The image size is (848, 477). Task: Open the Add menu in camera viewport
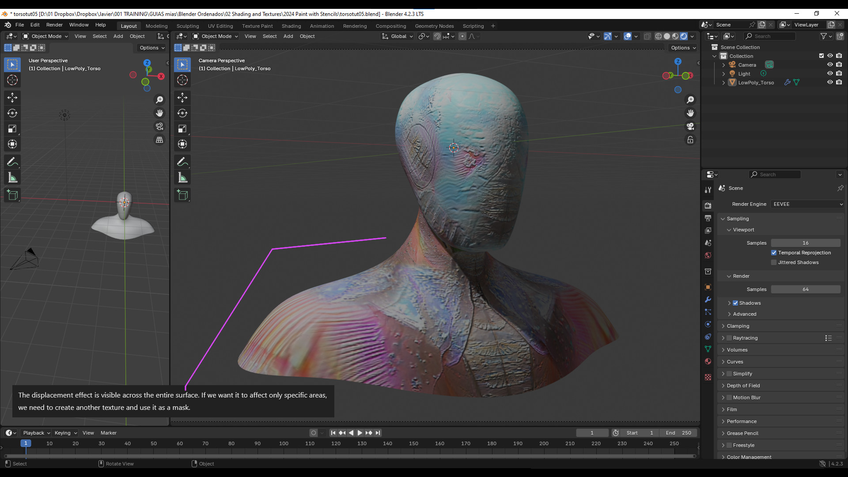288,36
